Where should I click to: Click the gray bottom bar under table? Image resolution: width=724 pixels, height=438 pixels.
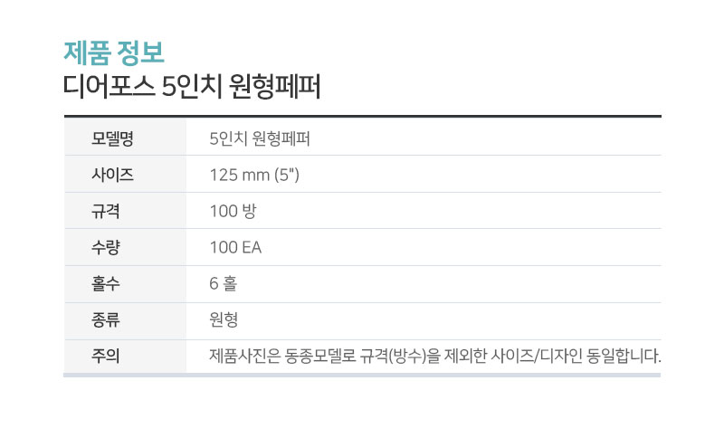(x=362, y=376)
